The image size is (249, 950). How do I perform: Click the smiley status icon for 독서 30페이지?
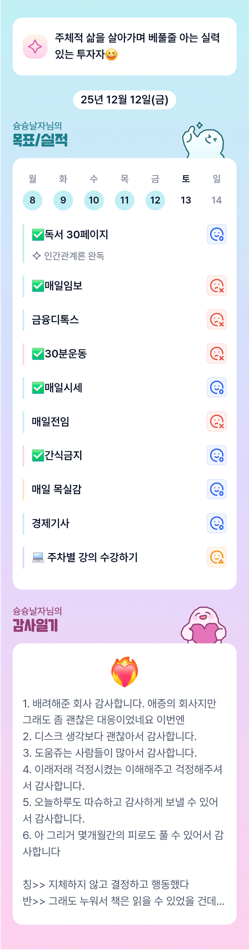click(216, 234)
